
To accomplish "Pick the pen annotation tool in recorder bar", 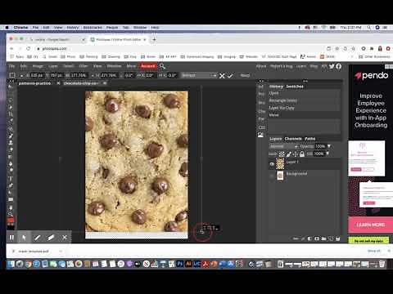I will tap(38, 238).
